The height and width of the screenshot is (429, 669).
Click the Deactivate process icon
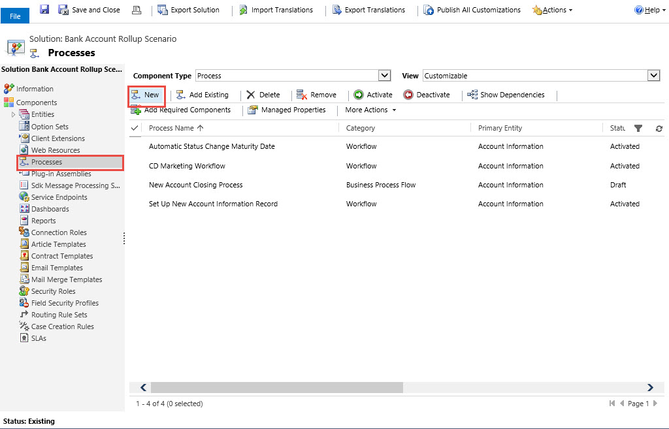pos(408,95)
